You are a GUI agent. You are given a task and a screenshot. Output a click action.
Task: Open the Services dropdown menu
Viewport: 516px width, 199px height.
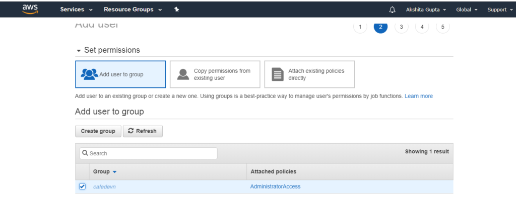click(77, 10)
